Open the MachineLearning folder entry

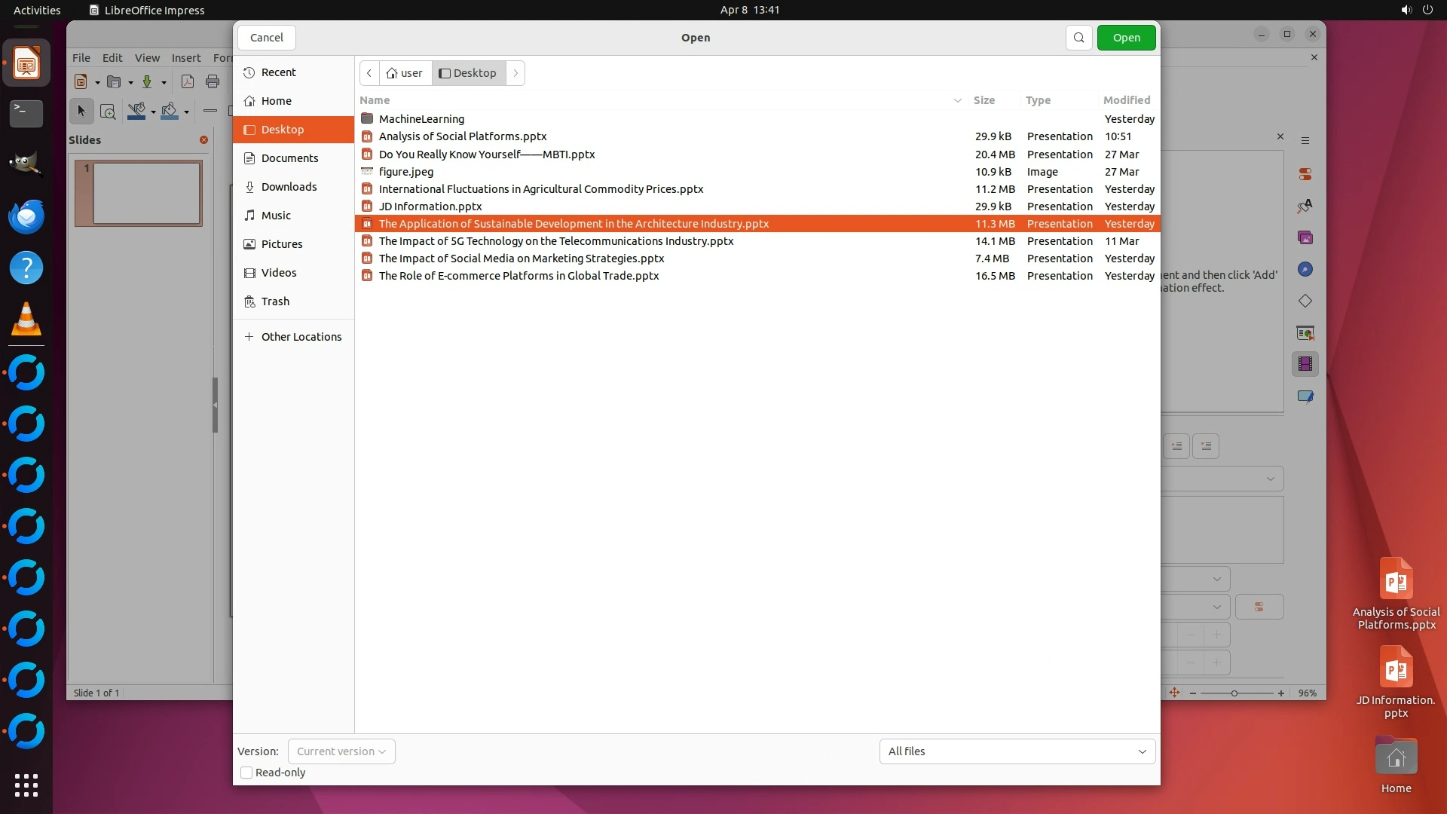coord(421,119)
